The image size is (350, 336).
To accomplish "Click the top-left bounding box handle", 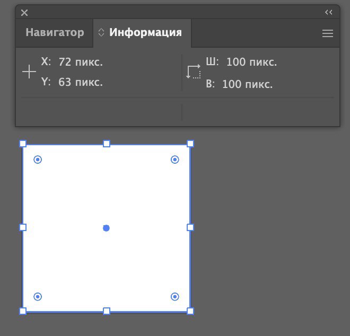I will pos(23,144).
